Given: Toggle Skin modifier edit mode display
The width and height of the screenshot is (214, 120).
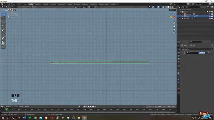Looking at the screenshot, I should tap(200, 53).
